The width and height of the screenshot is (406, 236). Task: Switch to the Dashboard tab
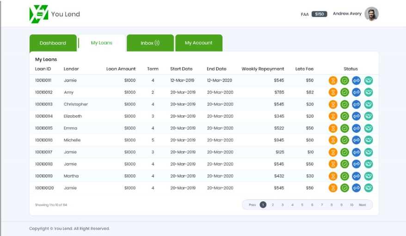coord(53,43)
